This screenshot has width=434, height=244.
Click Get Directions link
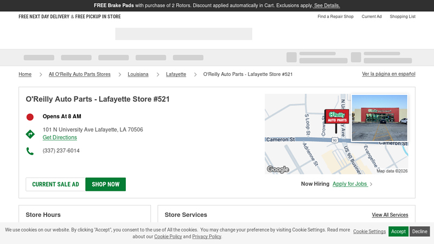click(x=60, y=138)
